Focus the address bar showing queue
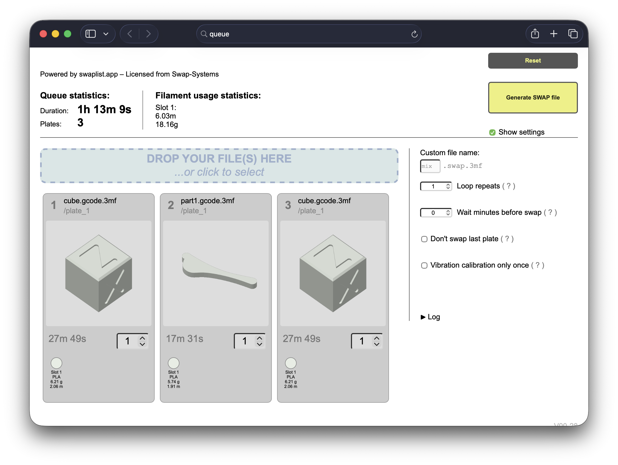 click(309, 34)
